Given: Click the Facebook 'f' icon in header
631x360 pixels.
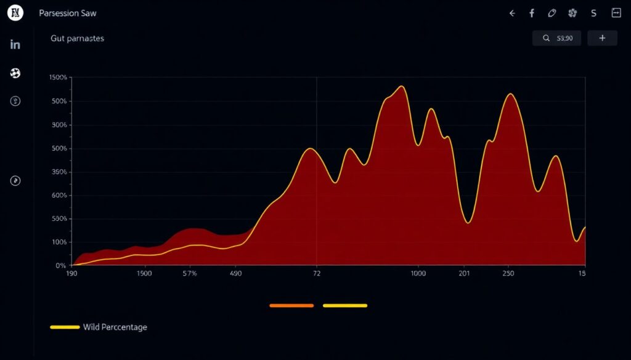Looking at the screenshot, I should click(x=532, y=13).
